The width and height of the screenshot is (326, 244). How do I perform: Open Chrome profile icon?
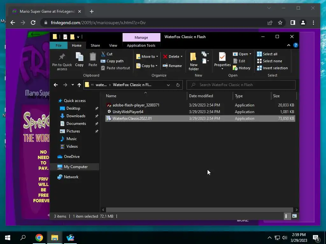coord(303,23)
